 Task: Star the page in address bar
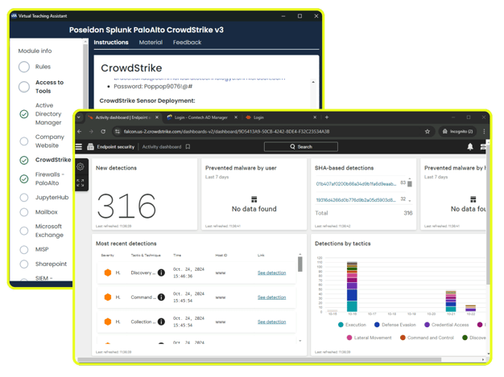tap(428, 132)
